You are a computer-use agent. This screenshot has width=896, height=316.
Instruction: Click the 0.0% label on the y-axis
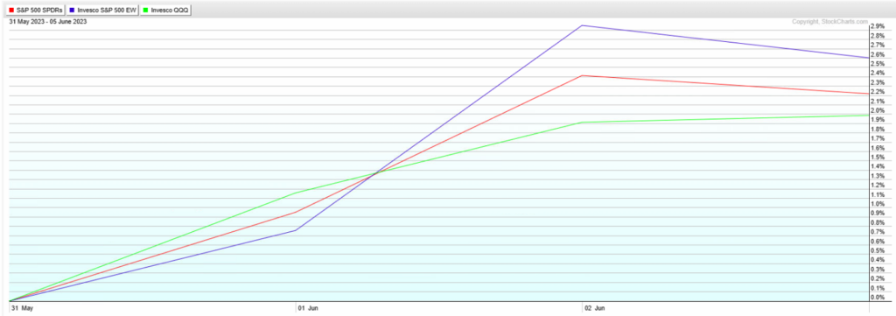878,297
